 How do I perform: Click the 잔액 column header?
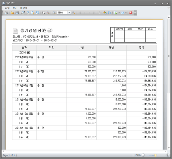(142, 47)
